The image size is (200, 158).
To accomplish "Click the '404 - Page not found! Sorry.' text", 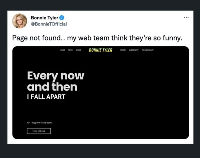I will click(x=40, y=123).
